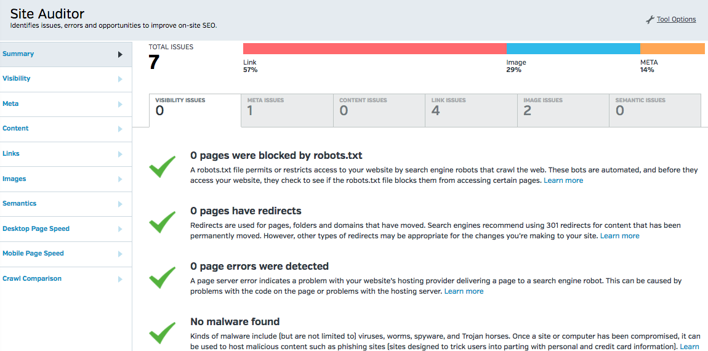The width and height of the screenshot is (708, 351).
Task: Click heading '0 pages have redirects'
Action: point(246,211)
